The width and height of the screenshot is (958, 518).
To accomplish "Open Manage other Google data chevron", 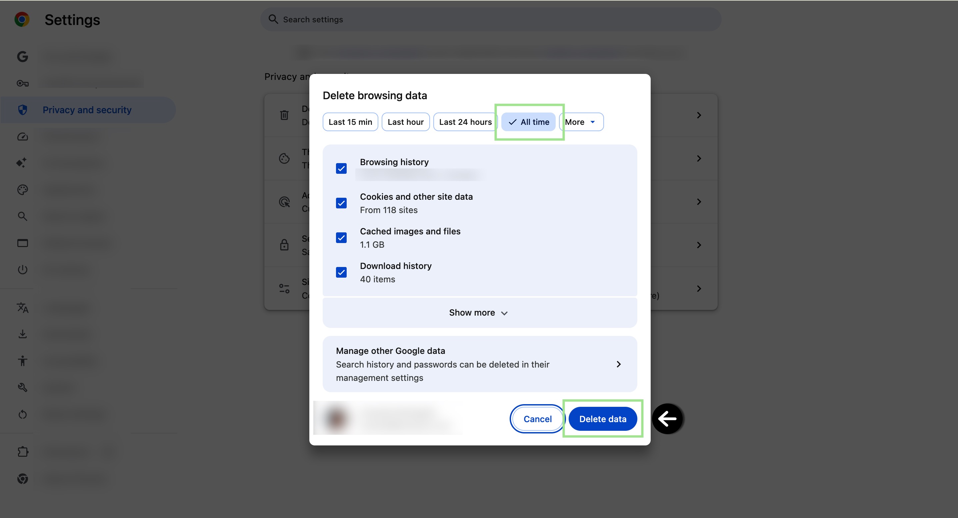I will click(x=619, y=364).
